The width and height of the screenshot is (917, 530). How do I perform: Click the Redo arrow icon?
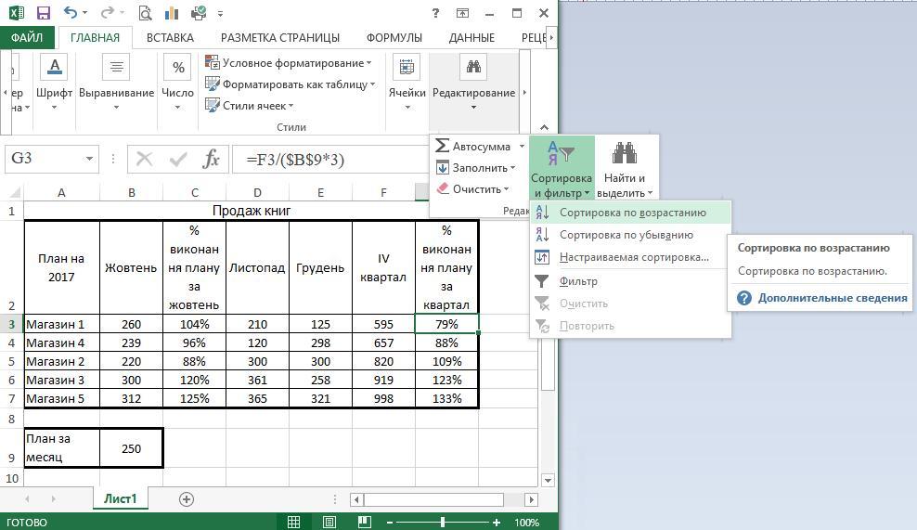point(107,13)
